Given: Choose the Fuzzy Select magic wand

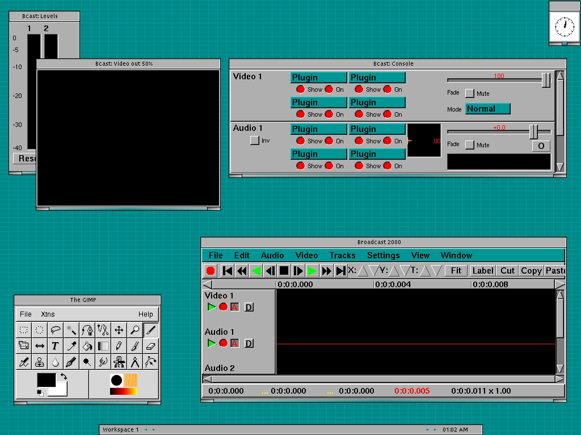Looking at the screenshot, I should [x=71, y=330].
